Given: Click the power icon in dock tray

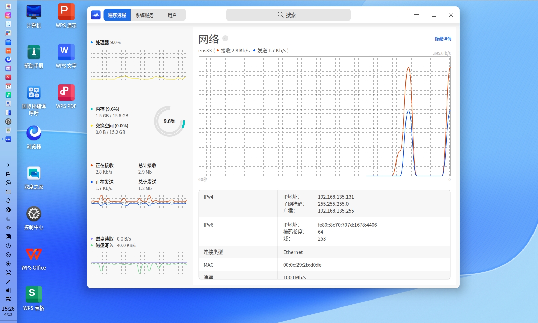Looking at the screenshot, I should [x=8, y=246].
